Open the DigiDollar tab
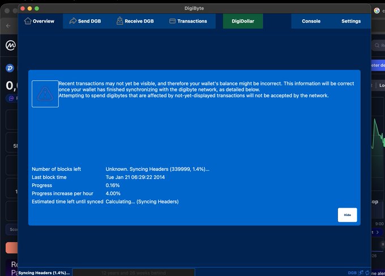 coord(243,21)
